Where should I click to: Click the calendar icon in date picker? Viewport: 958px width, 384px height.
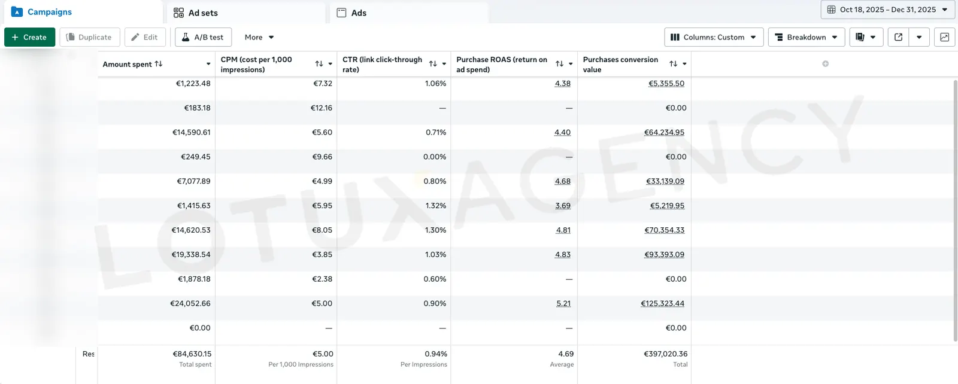(831, 10)
